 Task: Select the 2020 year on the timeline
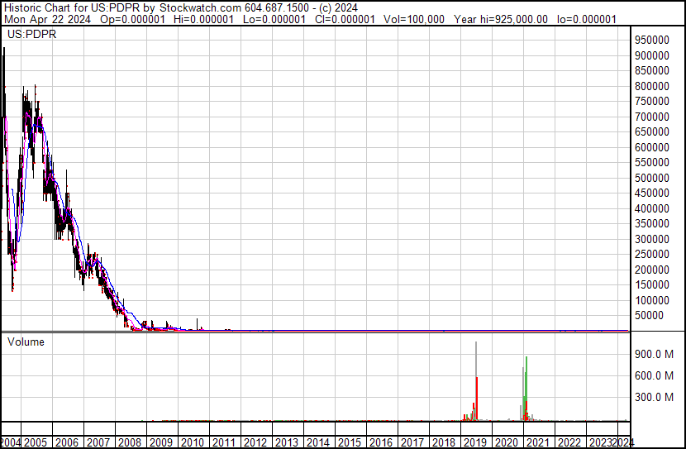[506, 443]
